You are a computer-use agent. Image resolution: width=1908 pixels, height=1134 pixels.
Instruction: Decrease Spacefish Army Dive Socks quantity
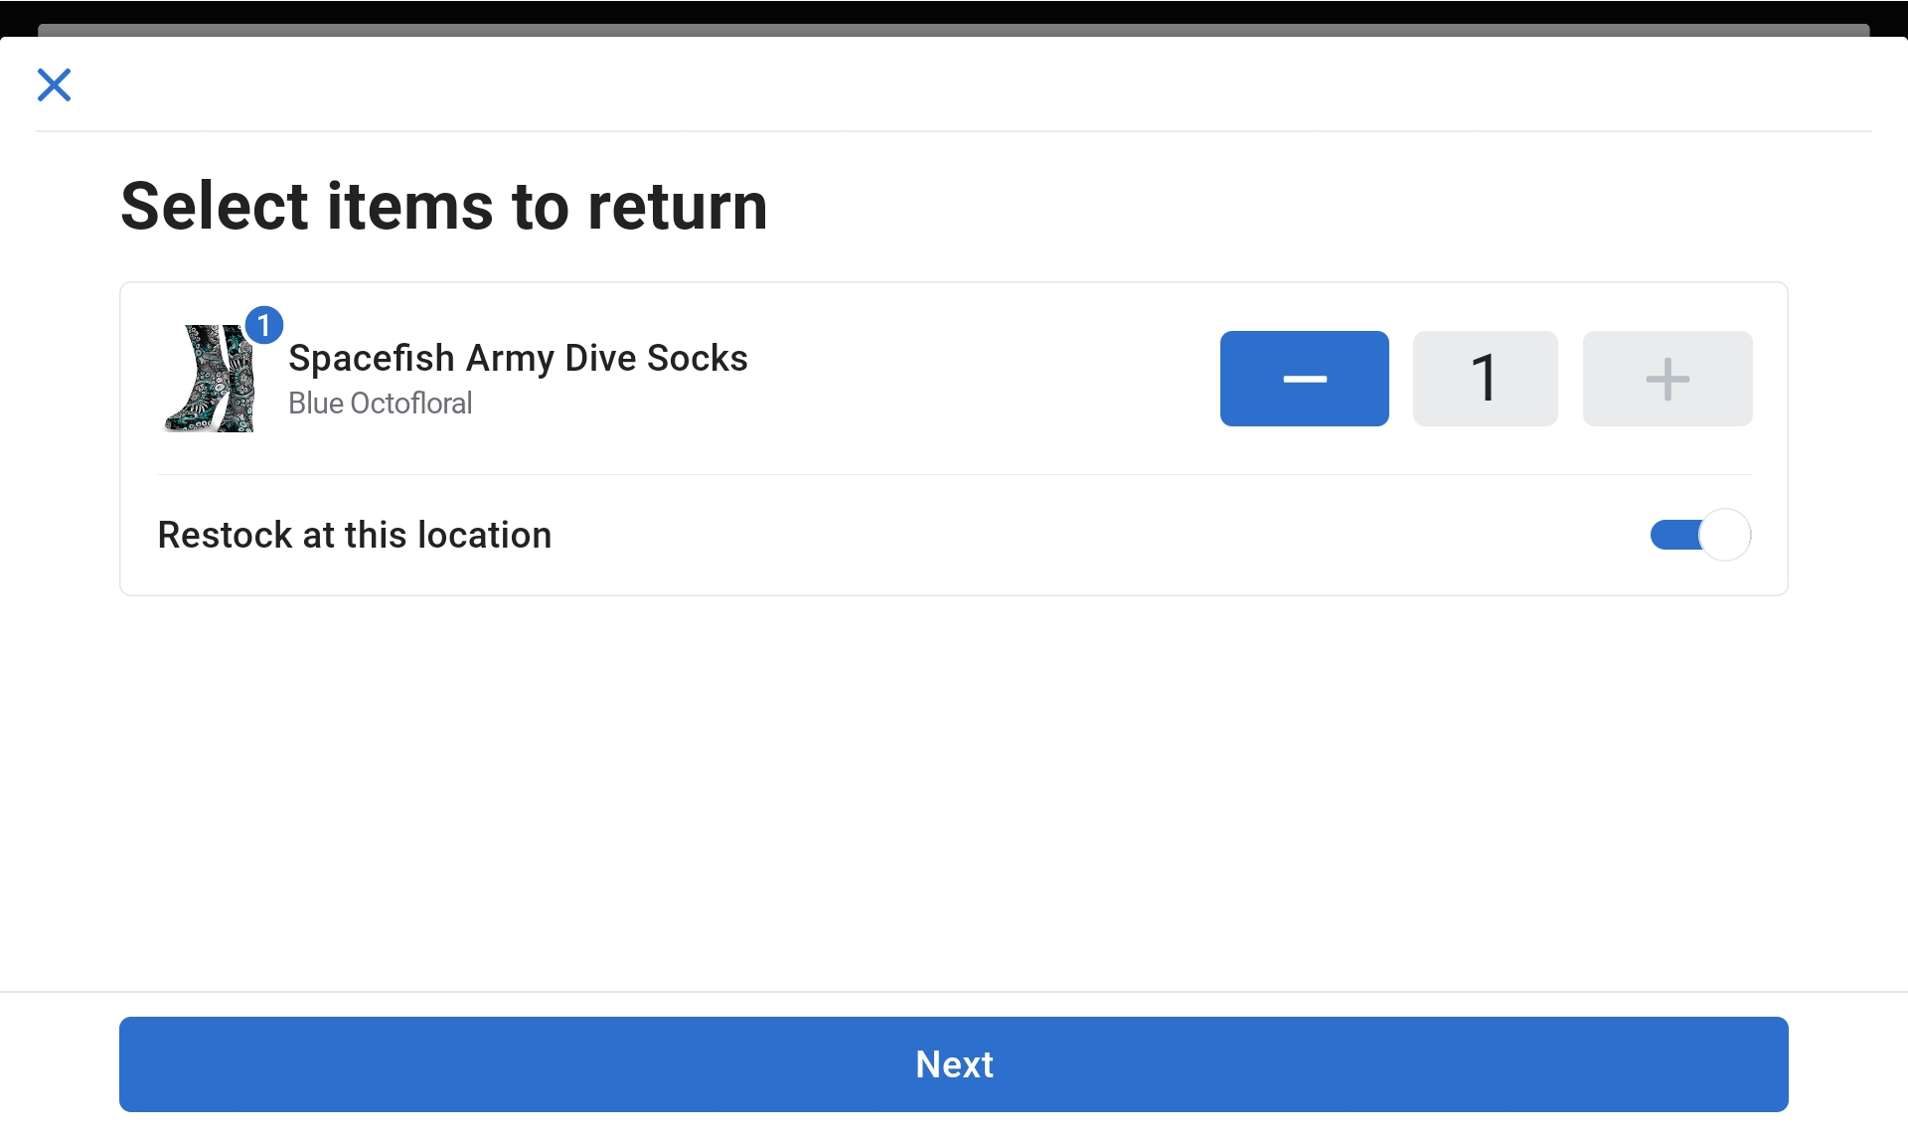(1304, 379)
